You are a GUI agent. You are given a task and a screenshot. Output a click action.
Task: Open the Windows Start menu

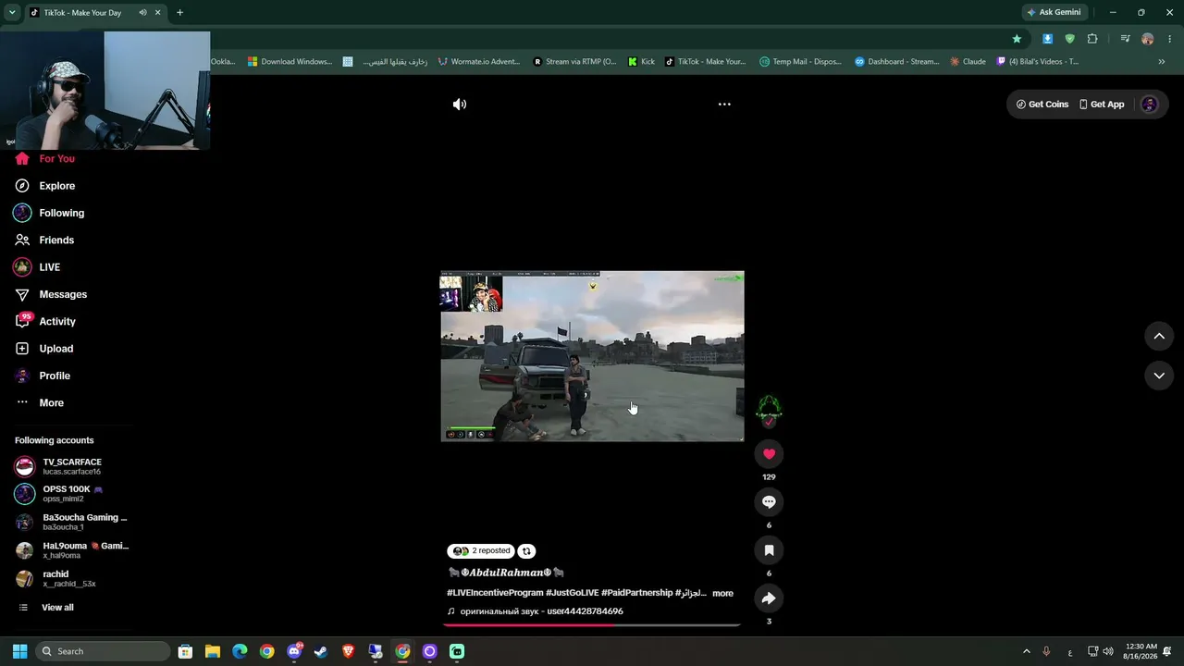click(19, 651)
